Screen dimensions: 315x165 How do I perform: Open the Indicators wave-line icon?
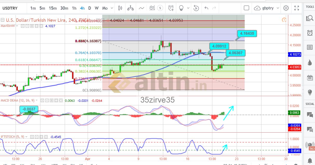(142, 8)
